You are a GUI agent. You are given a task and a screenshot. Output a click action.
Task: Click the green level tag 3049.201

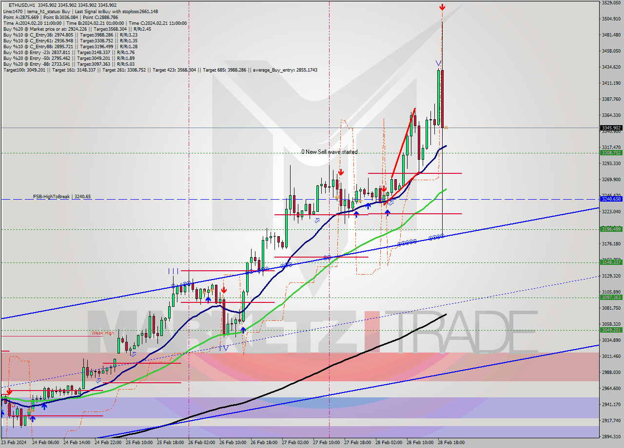[611, 330]
